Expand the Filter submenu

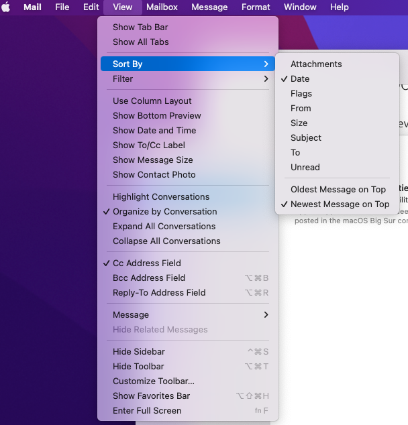coord(188,79)
